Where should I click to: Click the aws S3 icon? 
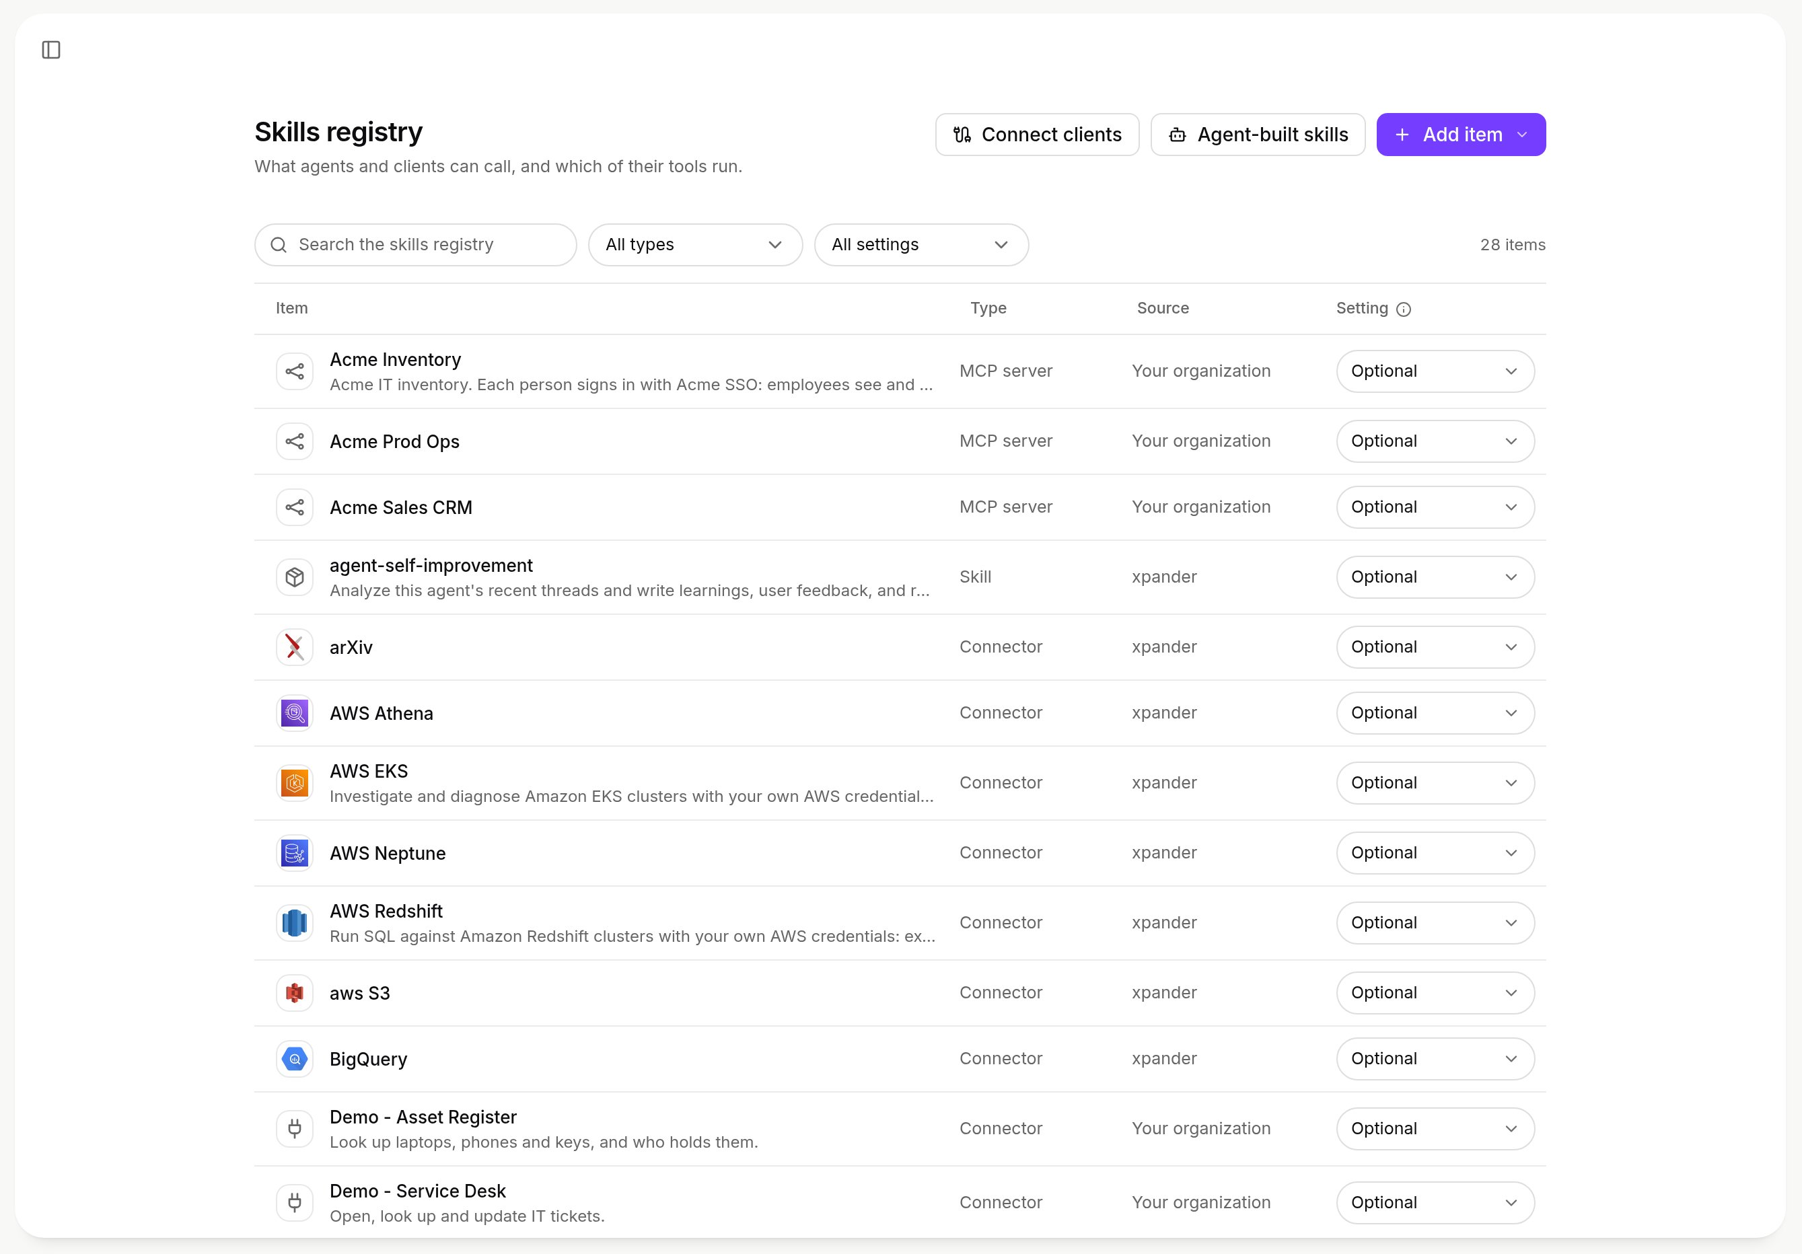[294, 992]
